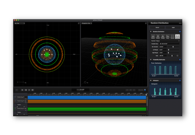Select the Triangle distribution icon
Screen dimensions: 195x135
pos(163,37)
